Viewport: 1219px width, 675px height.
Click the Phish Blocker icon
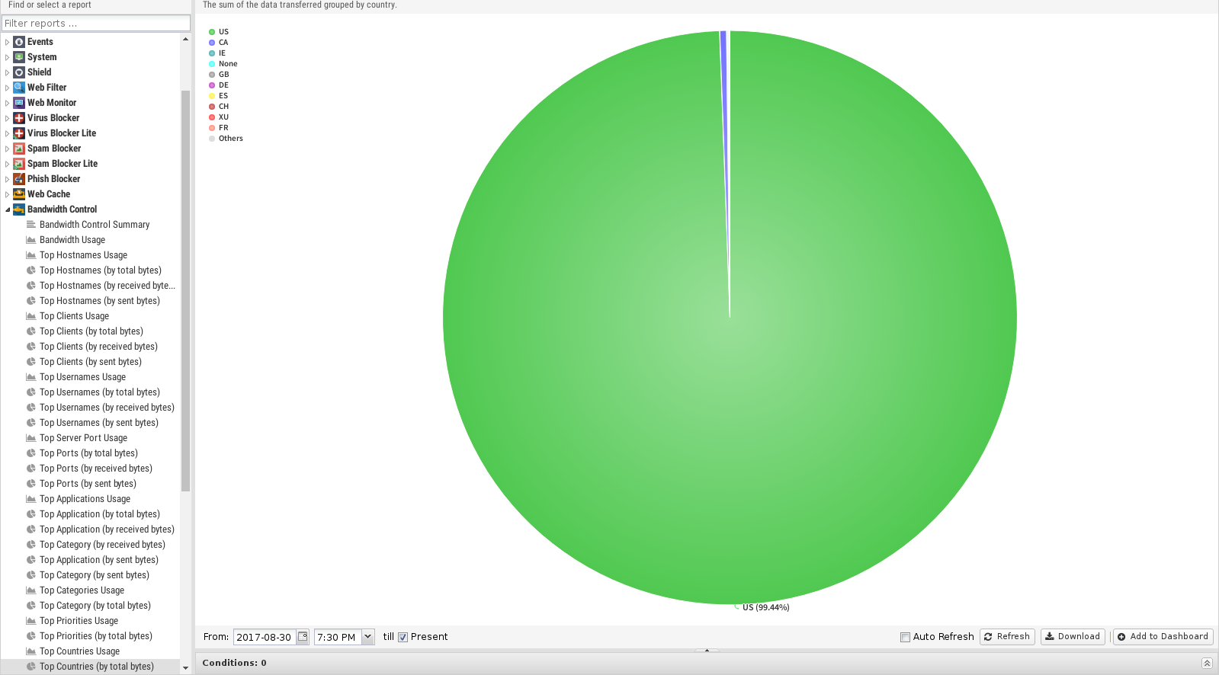[x=19, y=179]
